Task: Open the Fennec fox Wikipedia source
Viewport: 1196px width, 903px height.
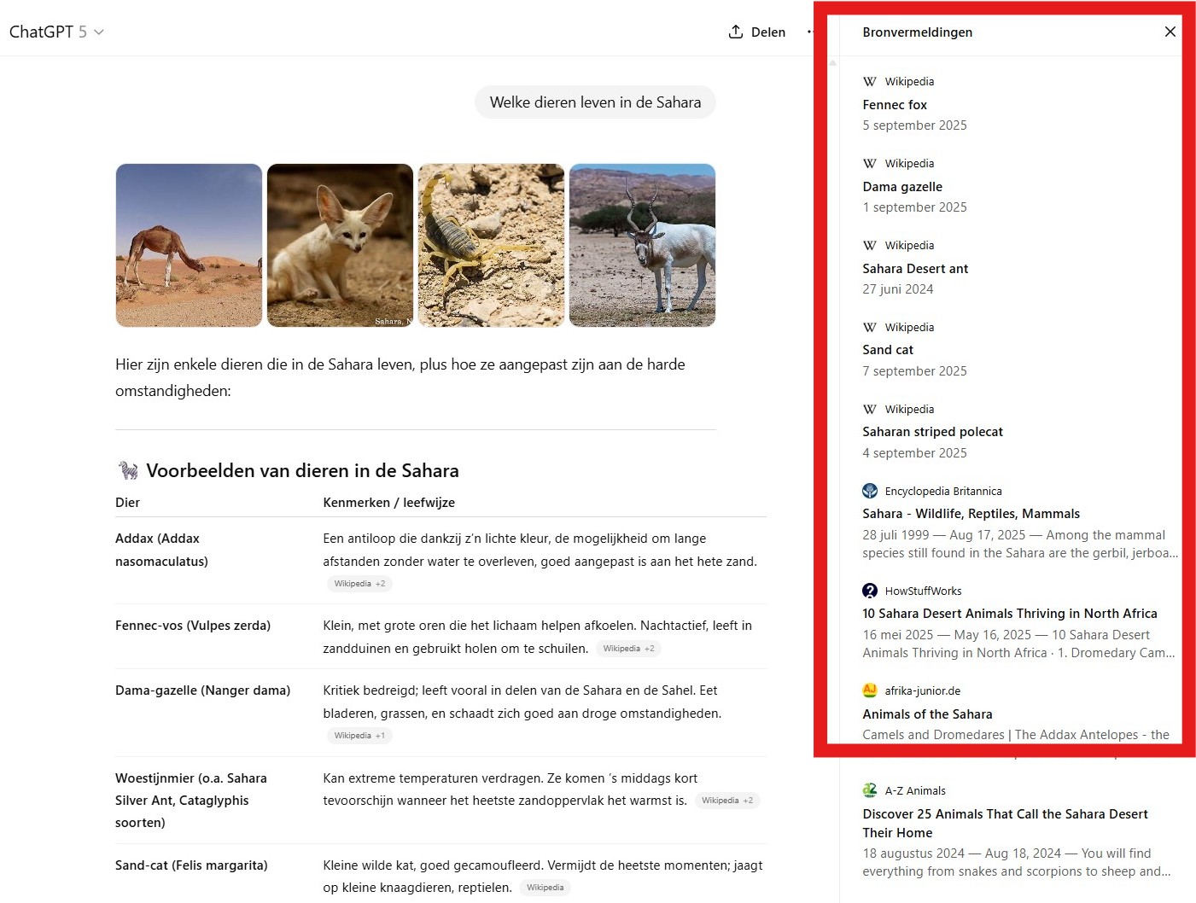Action: coord(895,104)
